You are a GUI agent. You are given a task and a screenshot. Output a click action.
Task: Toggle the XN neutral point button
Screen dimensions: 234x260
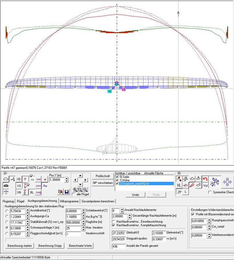pos(19,192)
